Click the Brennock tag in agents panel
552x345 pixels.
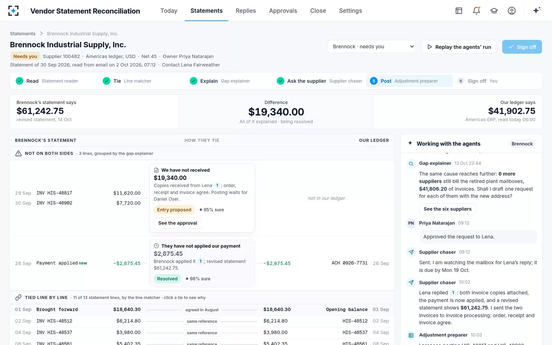pos(522,144)
